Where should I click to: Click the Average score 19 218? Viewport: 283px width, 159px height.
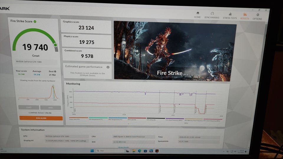[x=37, y=74]
